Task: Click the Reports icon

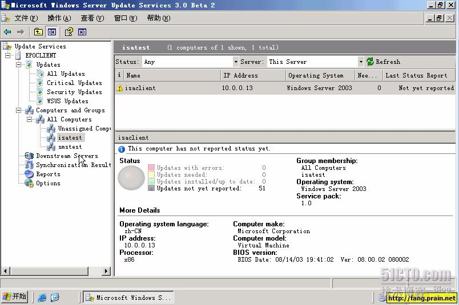Action: point(29,174)
